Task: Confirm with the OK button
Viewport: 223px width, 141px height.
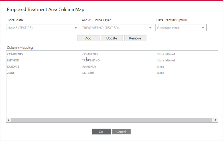Action: tap(101, 132)
